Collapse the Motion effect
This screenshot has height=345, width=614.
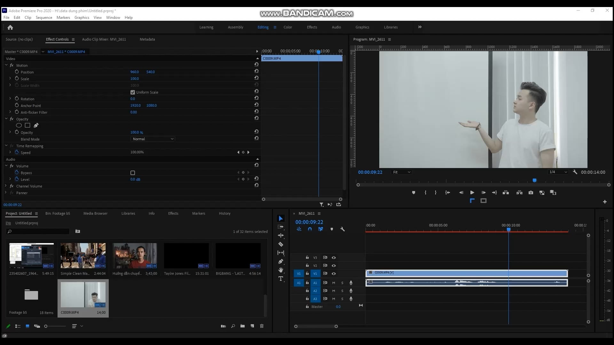(6, 65)
